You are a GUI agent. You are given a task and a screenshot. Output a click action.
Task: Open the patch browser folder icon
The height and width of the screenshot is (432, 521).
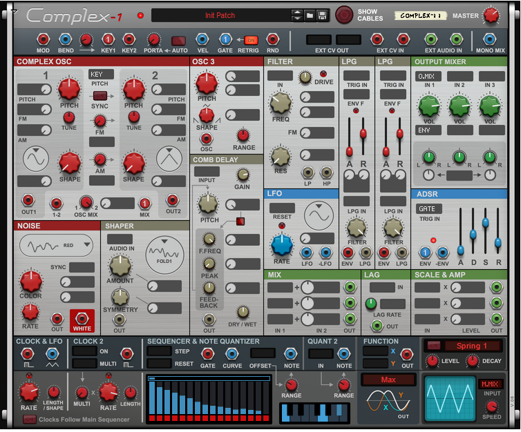pyautogui.click(x=310, y=15)
